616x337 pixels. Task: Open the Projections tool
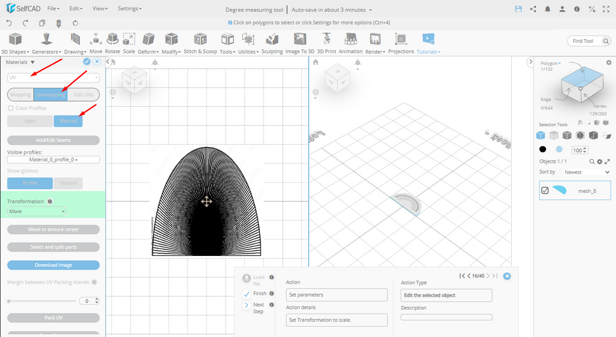[x=401, y=43]
